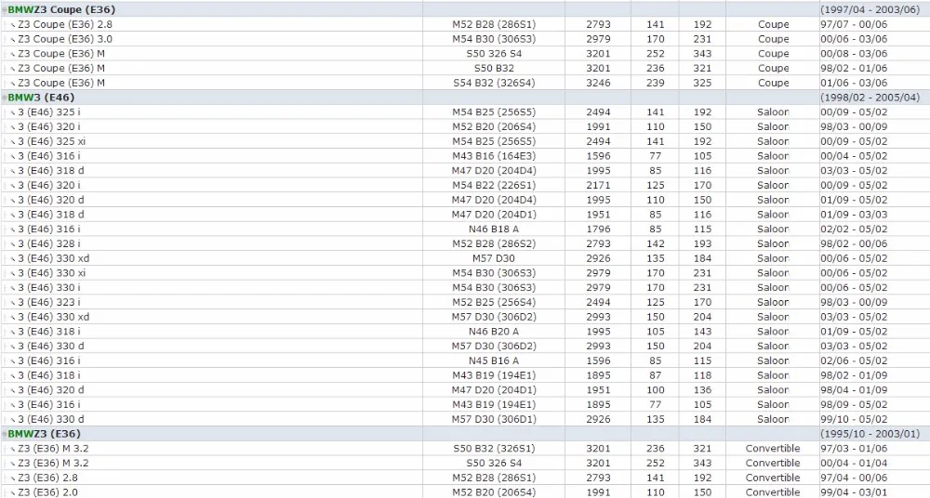Click the 02/02 - 05/02 date cell

[854, 229]
